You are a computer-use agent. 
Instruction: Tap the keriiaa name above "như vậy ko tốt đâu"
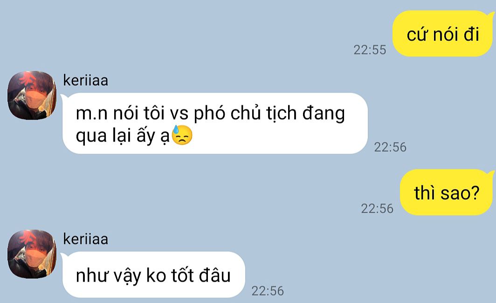tap(85, 239)
